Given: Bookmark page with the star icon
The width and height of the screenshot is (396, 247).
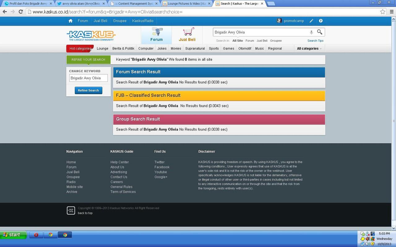Looking at the screenshot, I should click(383, 12).
